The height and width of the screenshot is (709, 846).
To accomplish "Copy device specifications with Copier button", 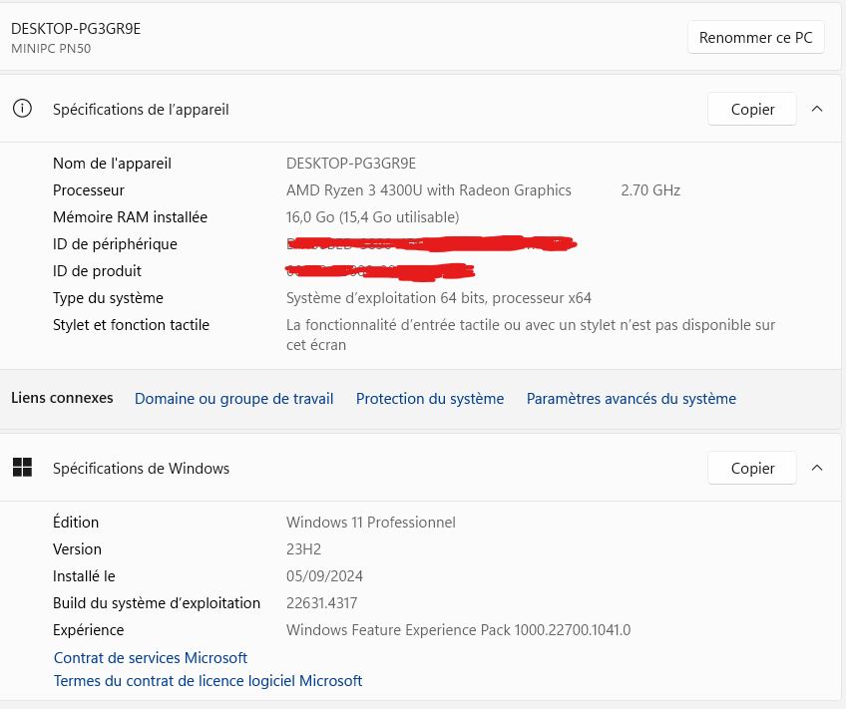I will click(x=752, y=109).
